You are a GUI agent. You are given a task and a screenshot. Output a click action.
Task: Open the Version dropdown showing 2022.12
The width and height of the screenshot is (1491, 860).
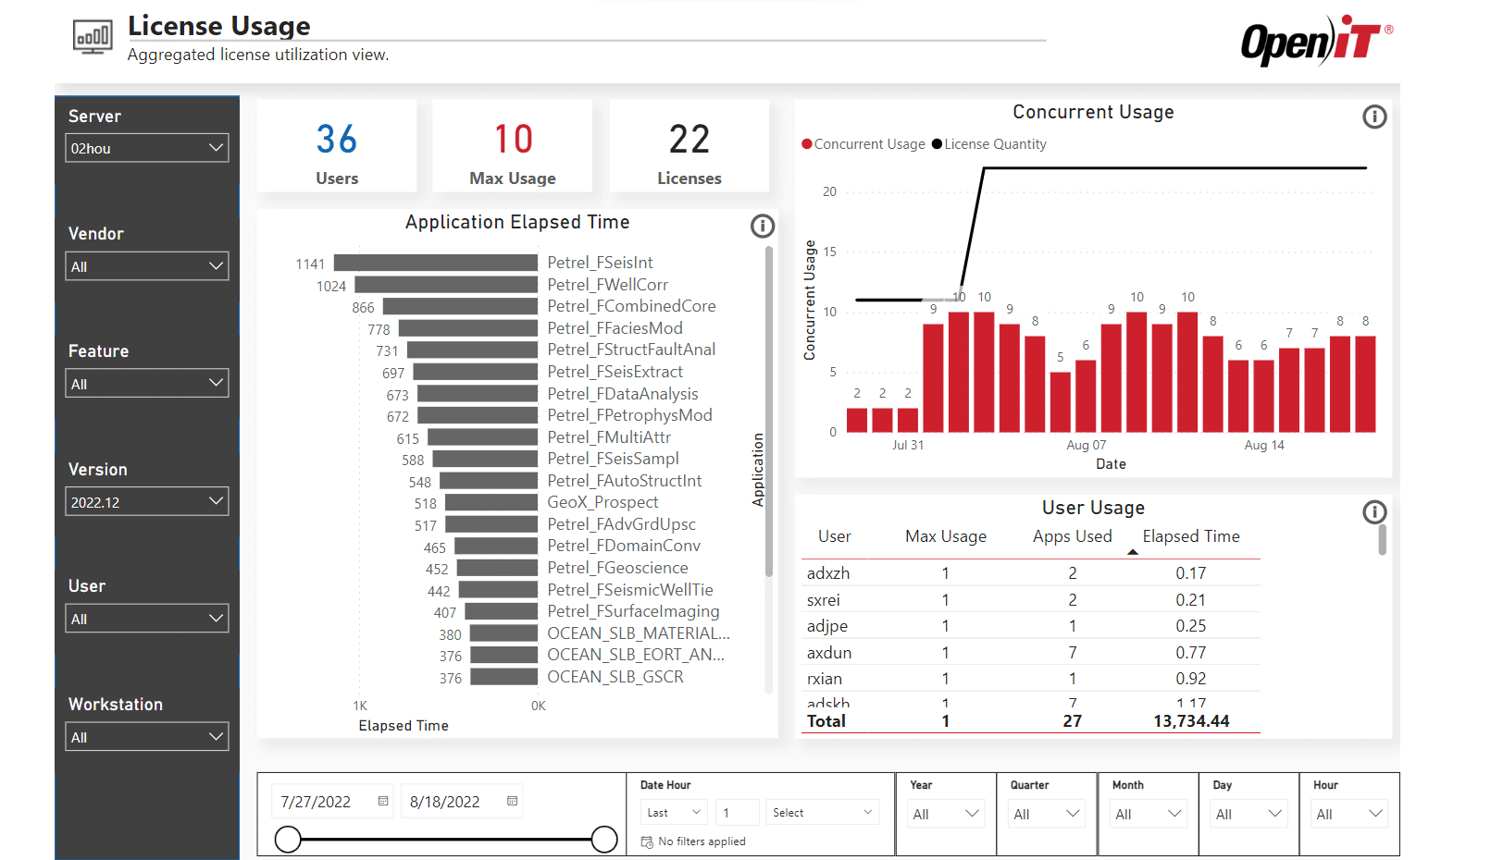point(147,502)
